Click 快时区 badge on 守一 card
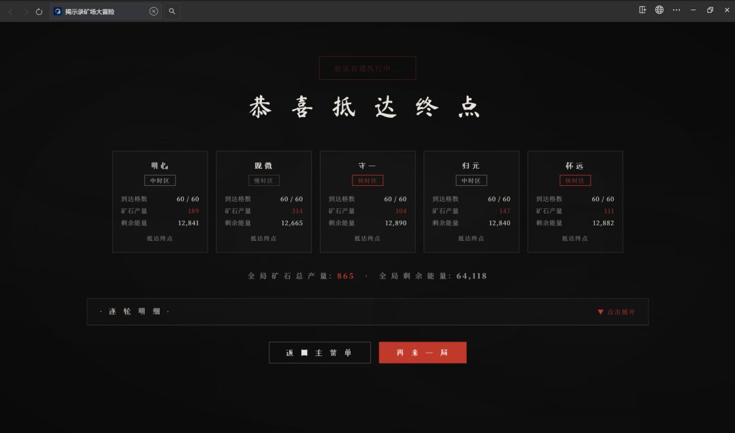 click(x=367, y=180)
